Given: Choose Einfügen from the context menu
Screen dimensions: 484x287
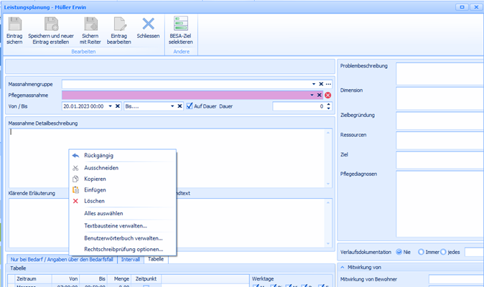Looking at the screenshot, I should (95, 189).
